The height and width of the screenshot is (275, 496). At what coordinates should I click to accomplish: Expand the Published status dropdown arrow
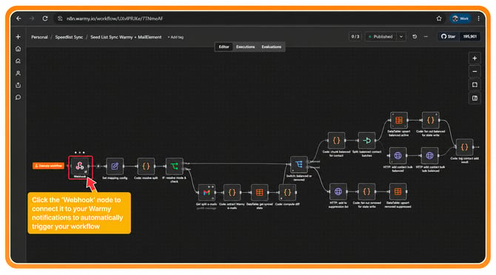[401, 37]
